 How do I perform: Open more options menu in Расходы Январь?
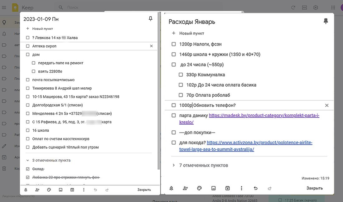click(242, 188)
